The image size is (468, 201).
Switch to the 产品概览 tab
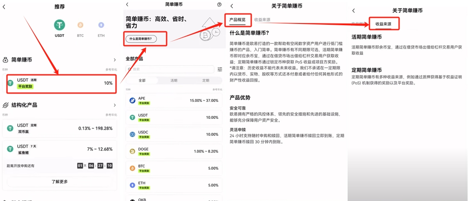coord(237,20)
